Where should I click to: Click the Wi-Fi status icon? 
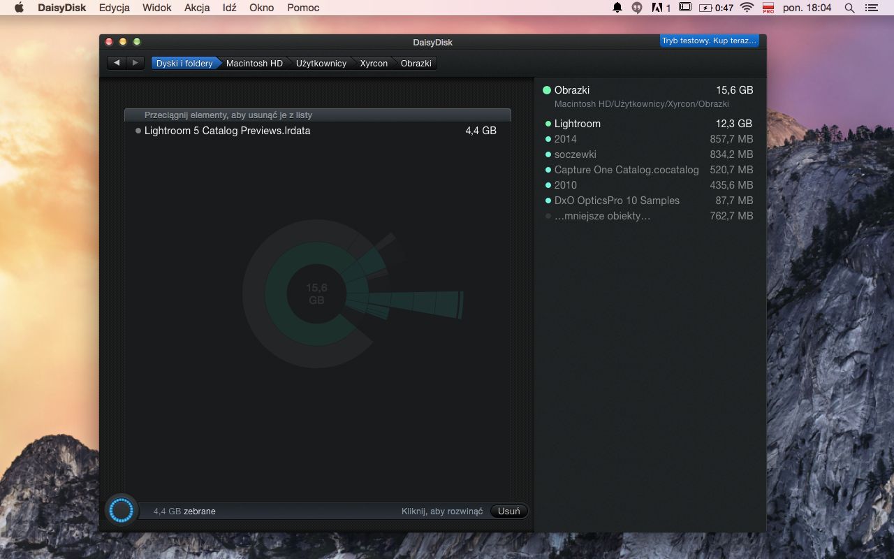pyautogui.click(x=747, y=8)
